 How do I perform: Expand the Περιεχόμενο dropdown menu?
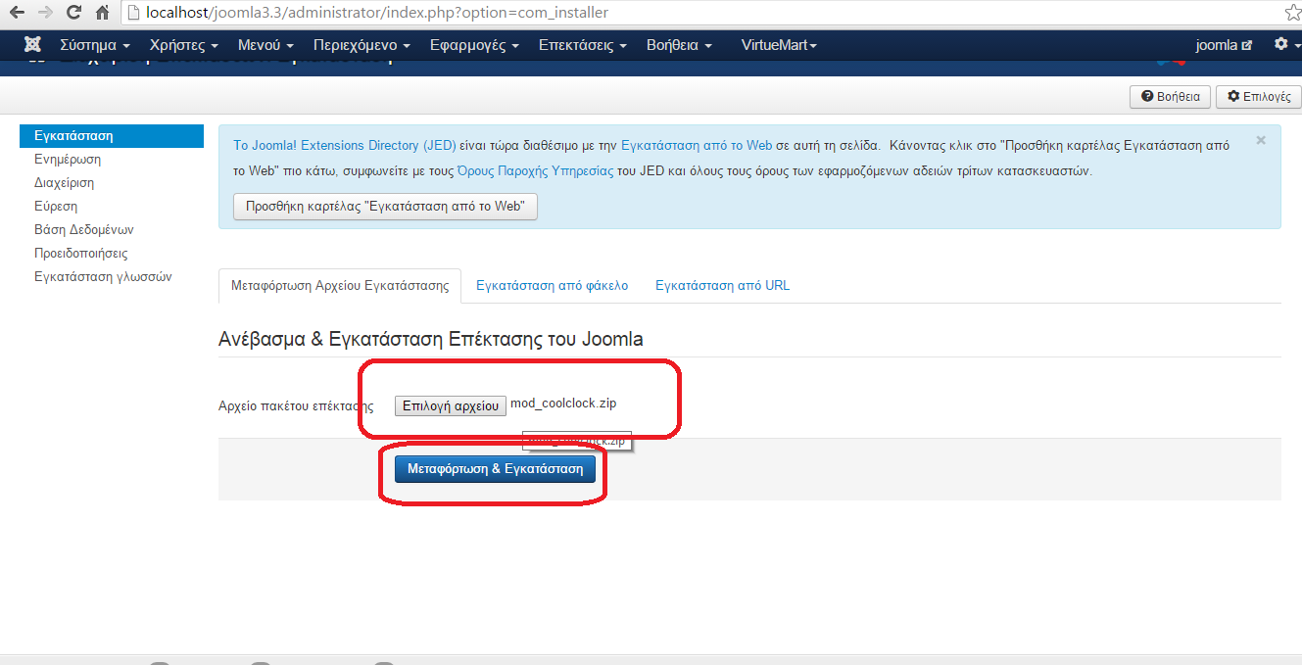[362, 45]
